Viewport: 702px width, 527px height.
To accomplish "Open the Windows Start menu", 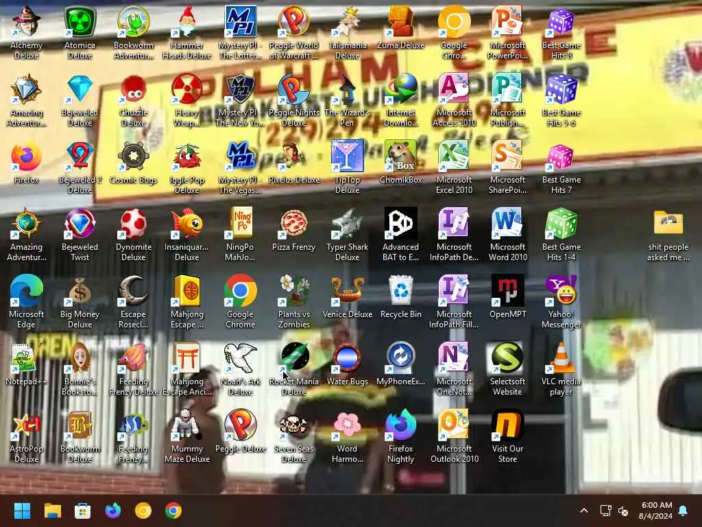I will [22, 511].
